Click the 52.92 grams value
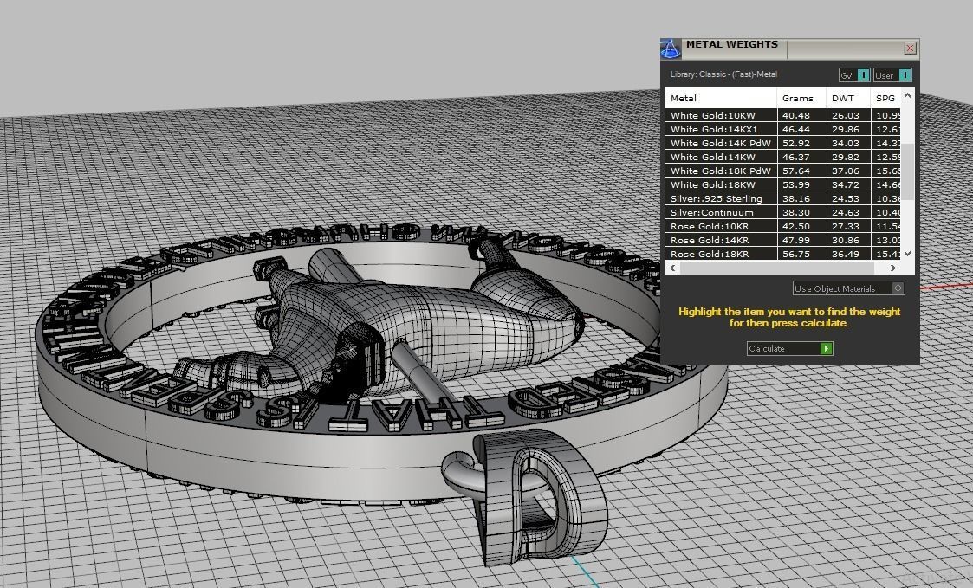The width and height of the screenshot is (973, 588). [x=796, y=143]
